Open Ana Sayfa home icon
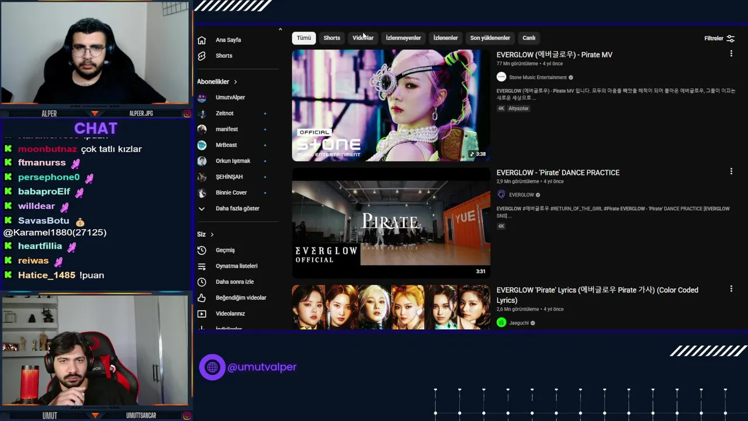Image resolution: width=748 pixels, height=421 pixels. (x=202, y=40)
